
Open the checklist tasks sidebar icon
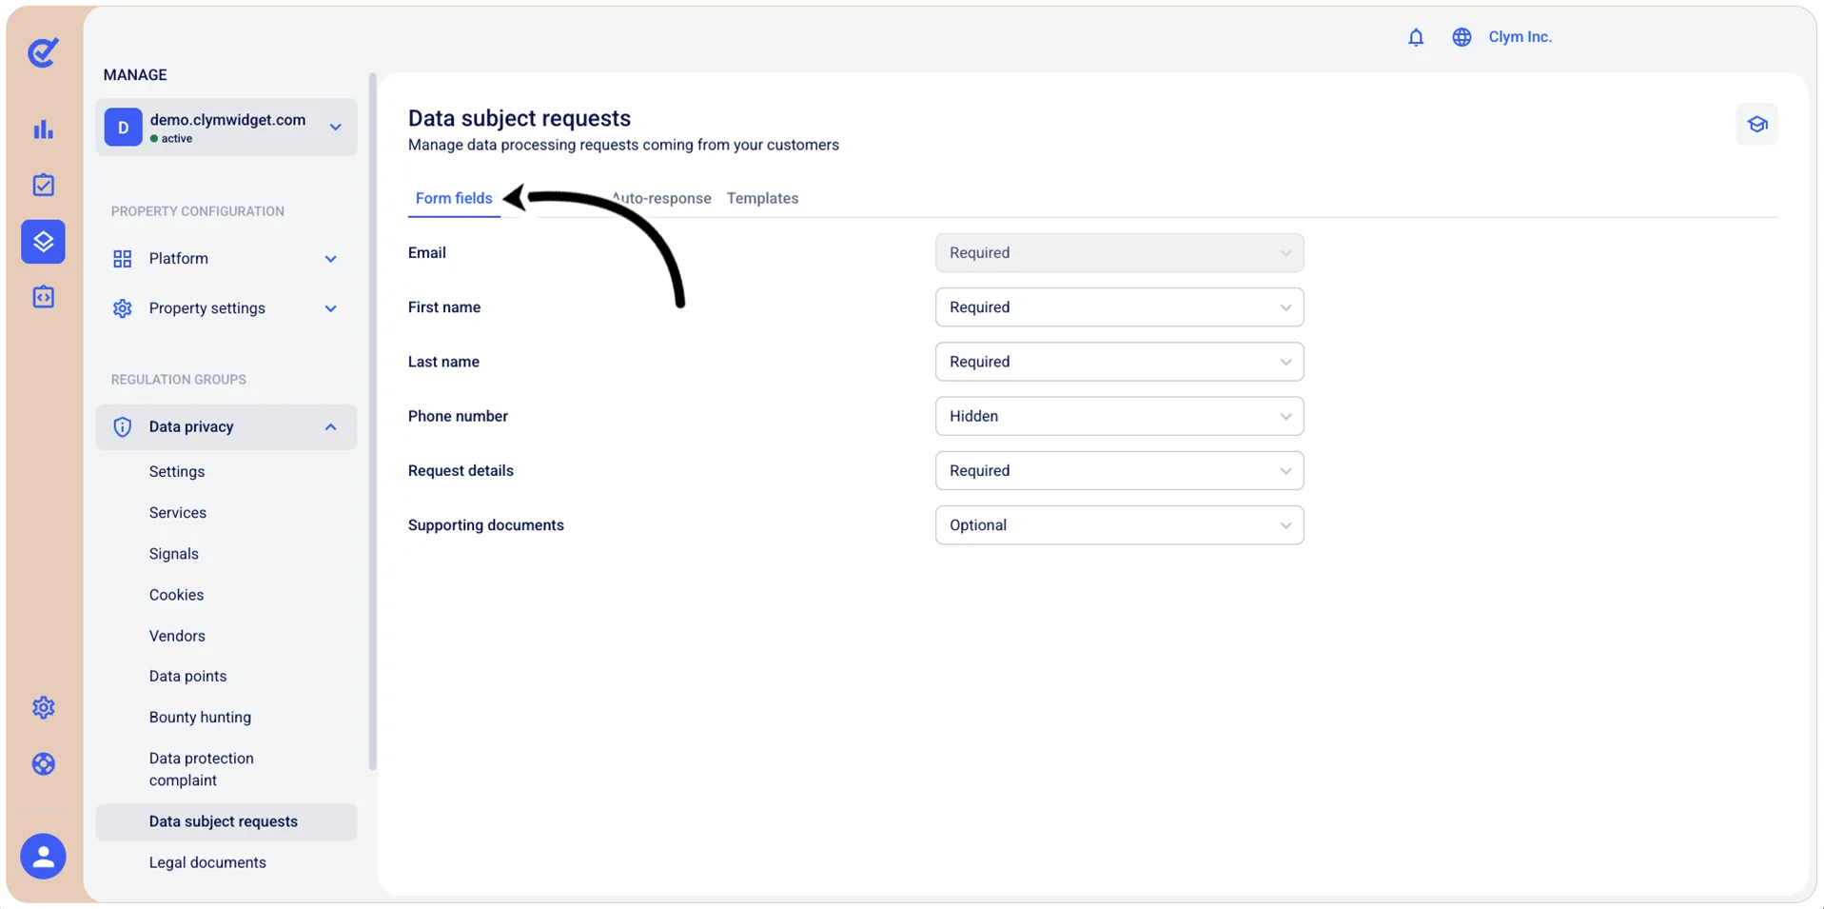pyautogui.click(x=43, y=185)
